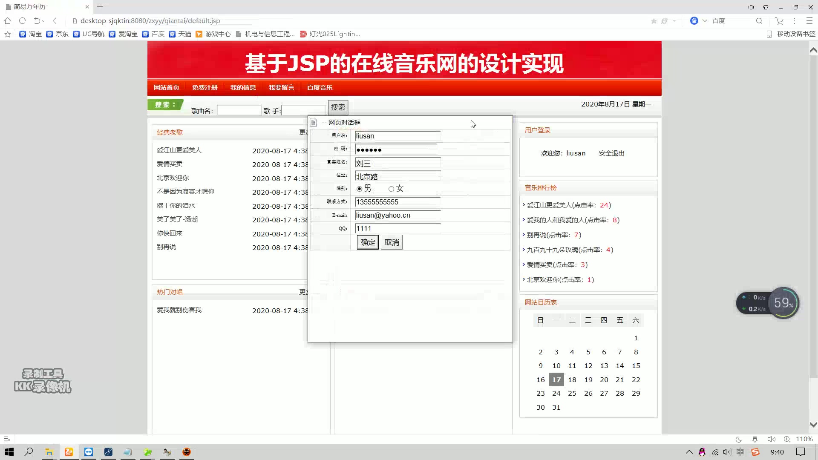Open the UC导航 bookmark
Viewport: 818px width, 460px height.
[89, 34]
